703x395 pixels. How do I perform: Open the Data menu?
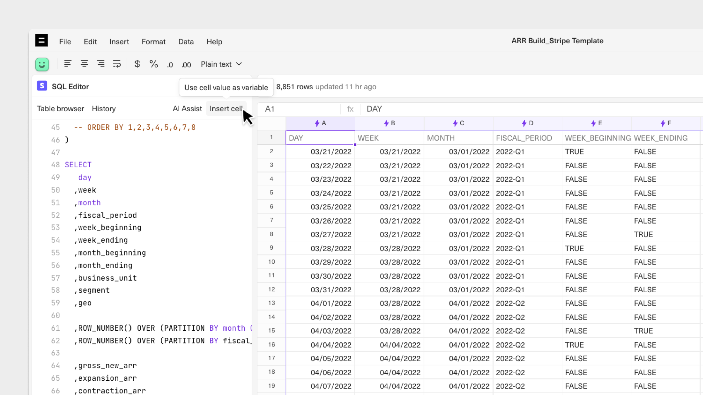point(186,42)
